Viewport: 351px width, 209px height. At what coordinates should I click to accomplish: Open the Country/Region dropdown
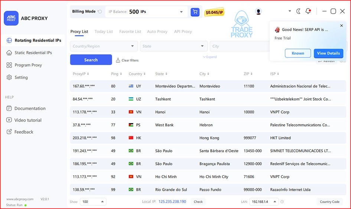(103, 46)
